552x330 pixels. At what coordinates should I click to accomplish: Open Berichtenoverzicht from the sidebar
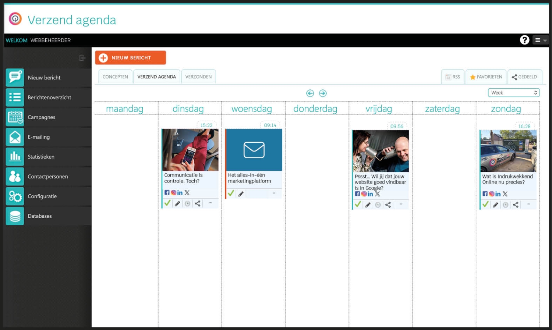pos(48,97)
